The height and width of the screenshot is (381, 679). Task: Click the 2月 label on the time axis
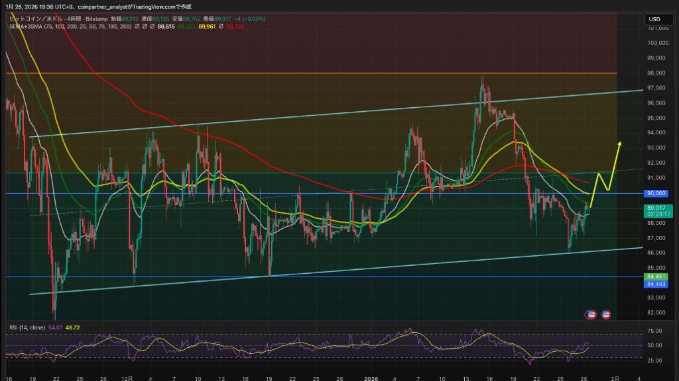click(x=614, y=378)
